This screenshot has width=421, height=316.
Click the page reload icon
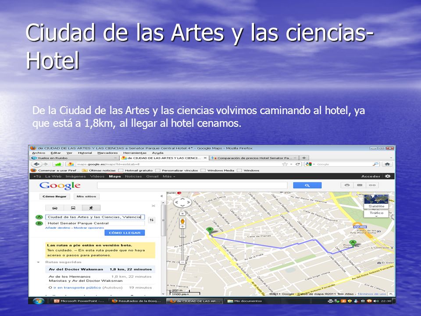tap(297, 164)
